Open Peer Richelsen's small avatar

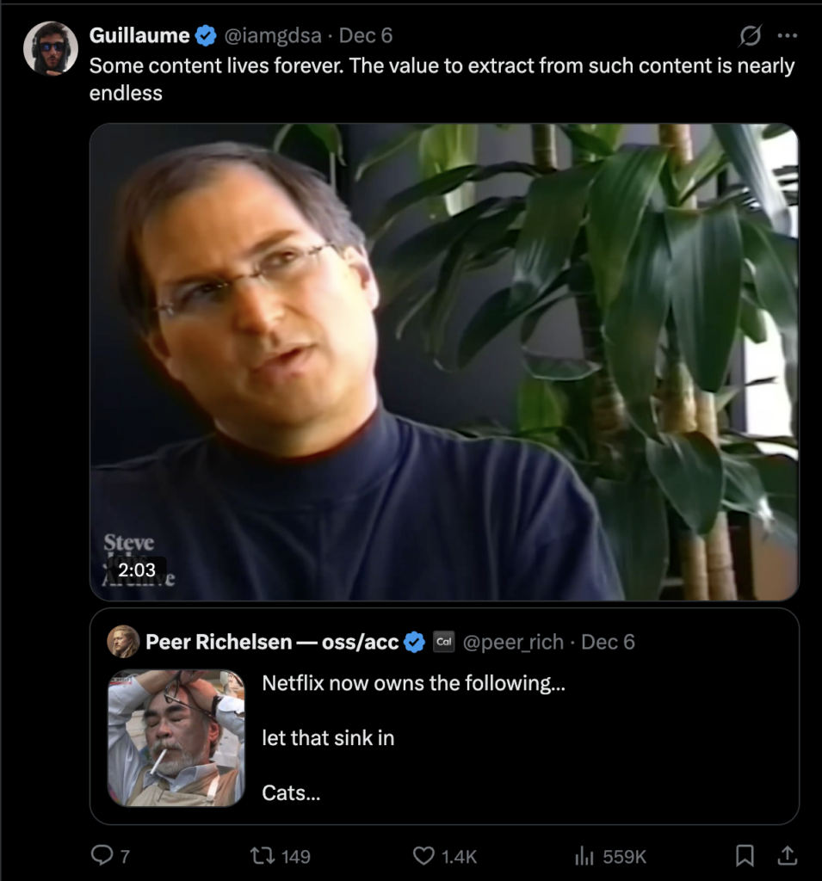click(x=123, y=642)
